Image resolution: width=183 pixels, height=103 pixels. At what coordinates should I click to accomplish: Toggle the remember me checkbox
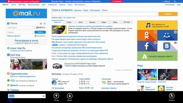coord(35,36)
